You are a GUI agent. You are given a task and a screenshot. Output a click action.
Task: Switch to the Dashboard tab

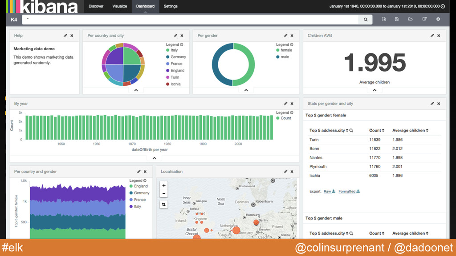(146, 6)
